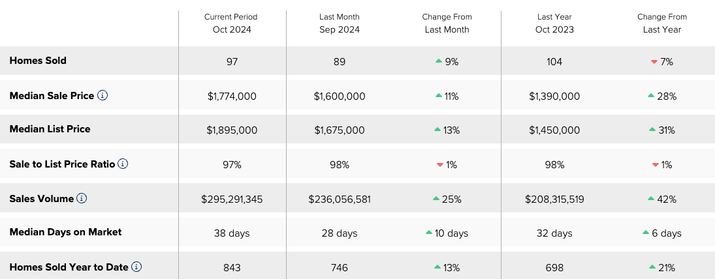The height and width of the screenshot is (279, 715).
Task: Select the Current Period Oct 2024 column header
Action: pos(232,23)
